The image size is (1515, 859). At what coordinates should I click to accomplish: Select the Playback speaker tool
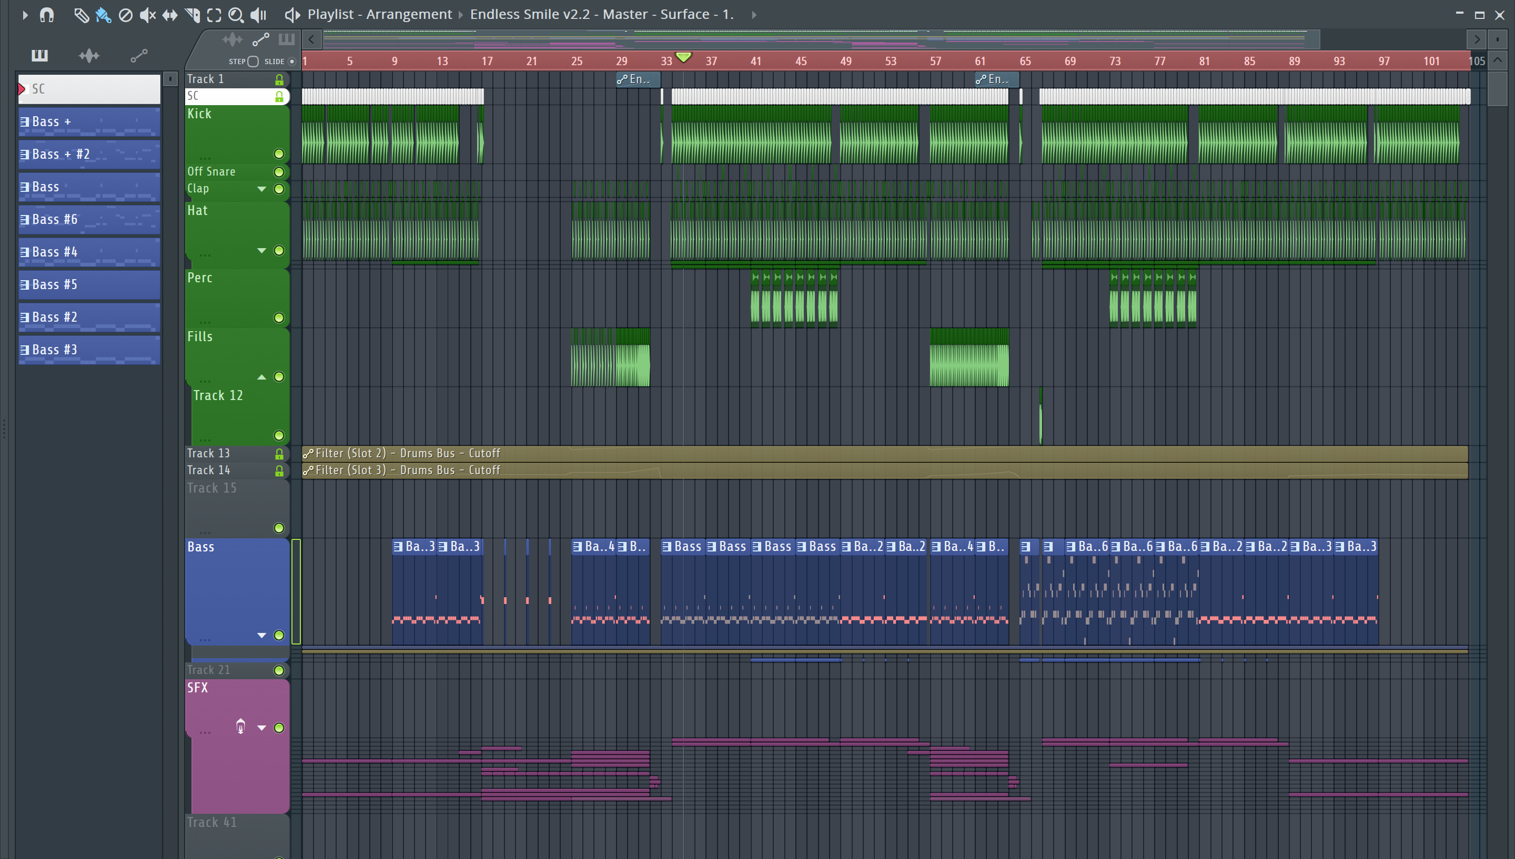258,14
